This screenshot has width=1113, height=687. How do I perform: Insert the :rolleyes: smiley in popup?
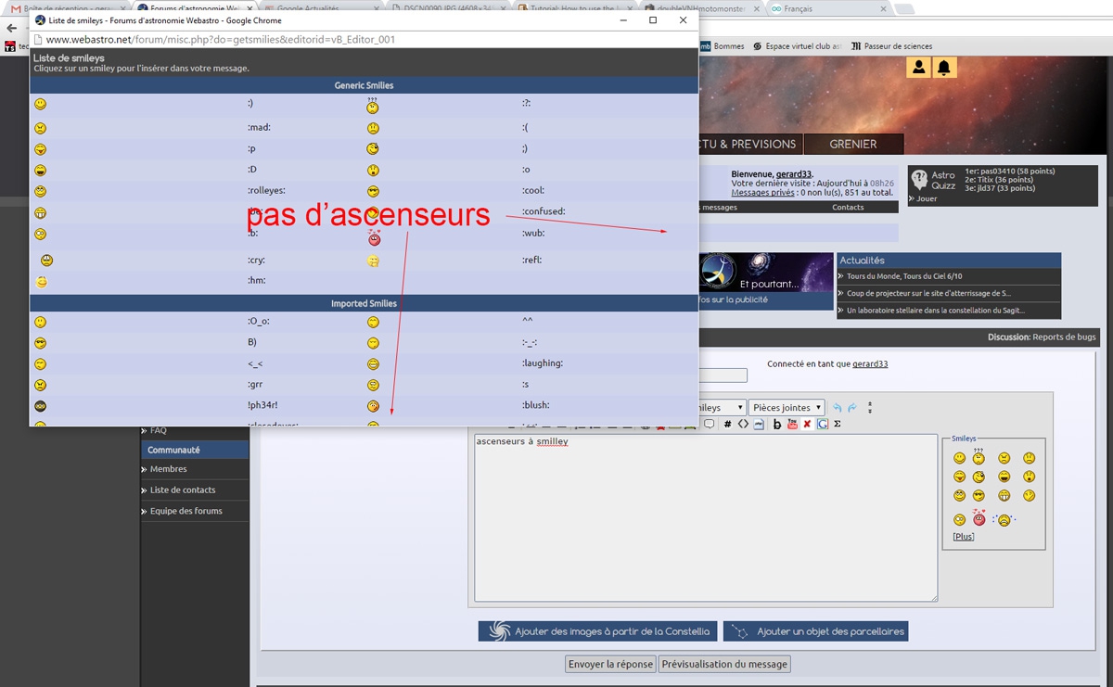pyautogui.click(x=40, y=192)
